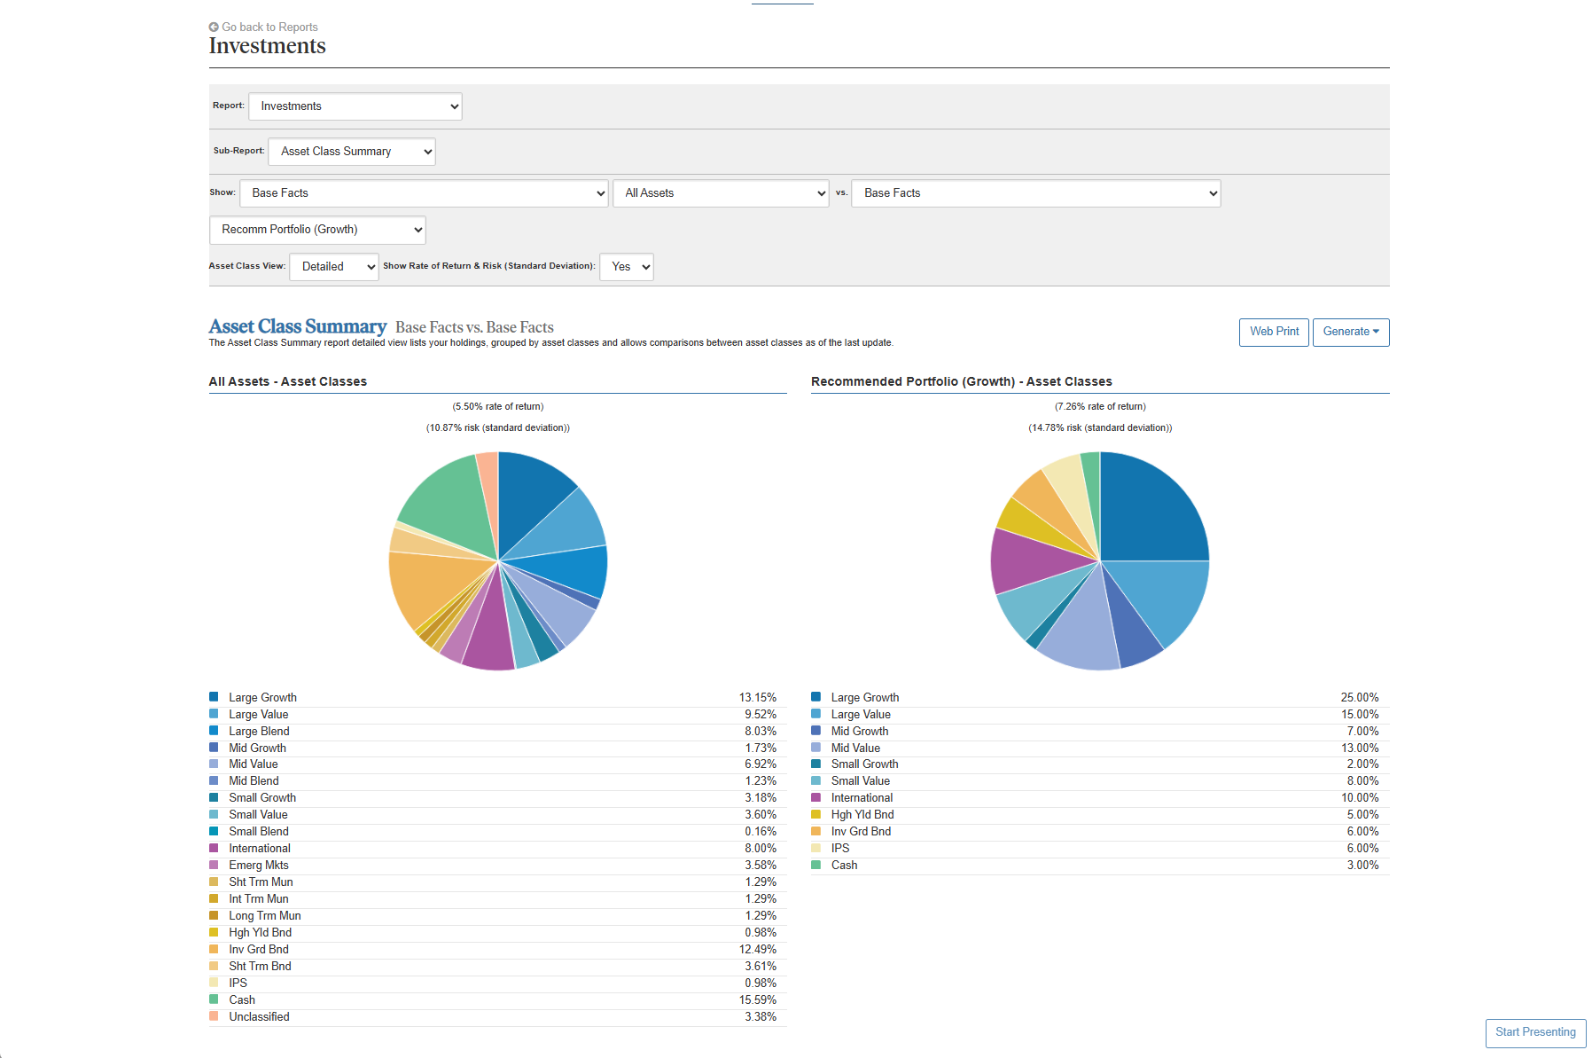Open the Recomm Portfolio (Growth) dropdown

point(317,230)
